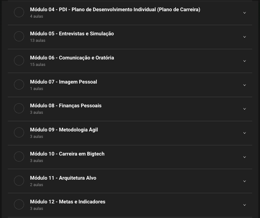Image resolution: width=260 pixels, height=218 pixels.
Task: Select Módulo 10 - Carreira em Bigtech title
Action: (x=67, y=154)
